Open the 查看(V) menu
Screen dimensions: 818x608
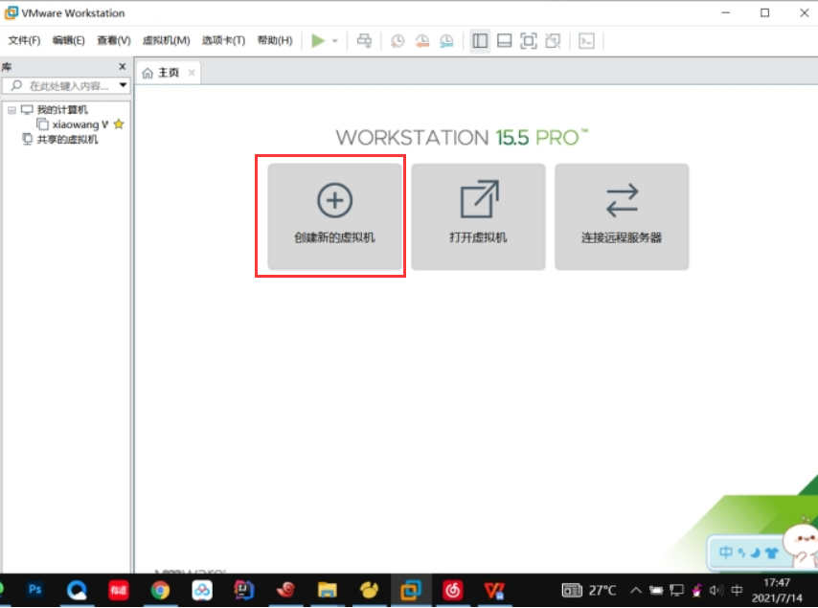114,40
